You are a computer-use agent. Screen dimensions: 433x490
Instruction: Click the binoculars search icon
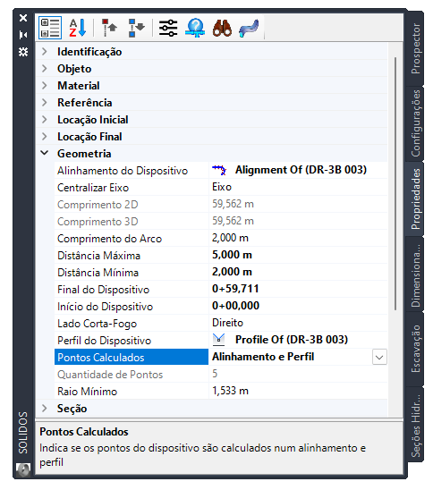(x=222, y=28)
